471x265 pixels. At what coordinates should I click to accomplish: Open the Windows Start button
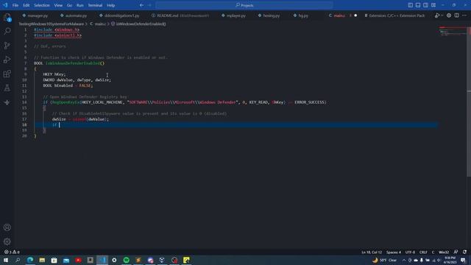pyautogui.click(x=6, y=260)
